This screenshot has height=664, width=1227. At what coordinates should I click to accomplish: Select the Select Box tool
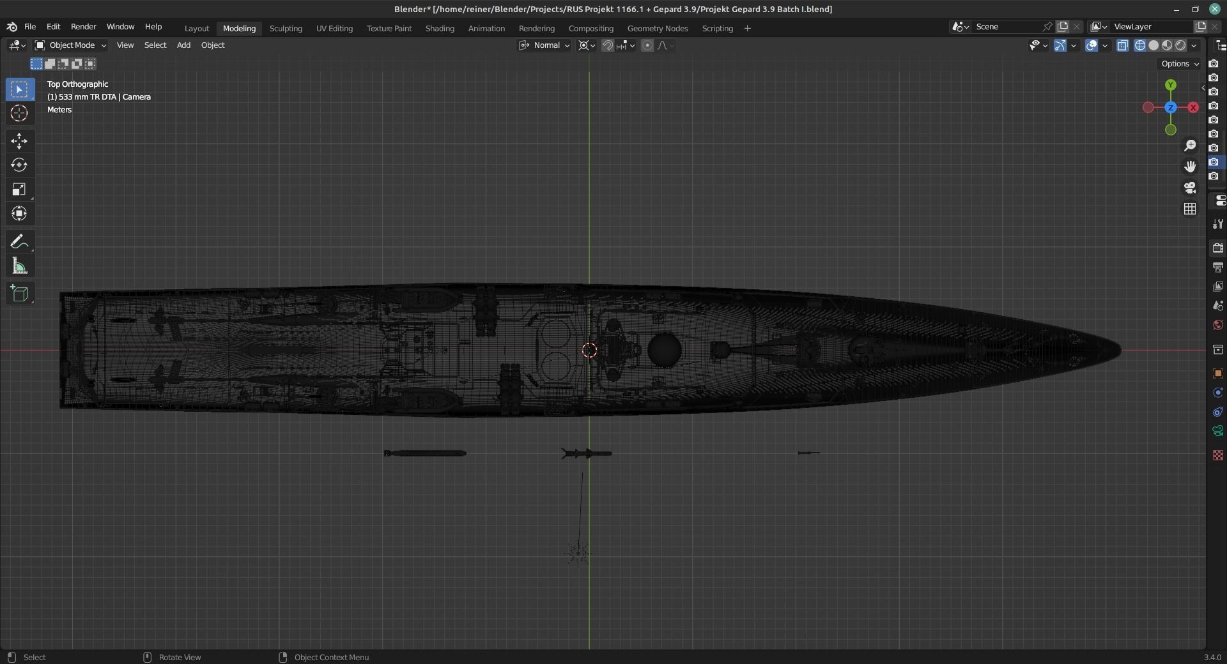point(19,89)
